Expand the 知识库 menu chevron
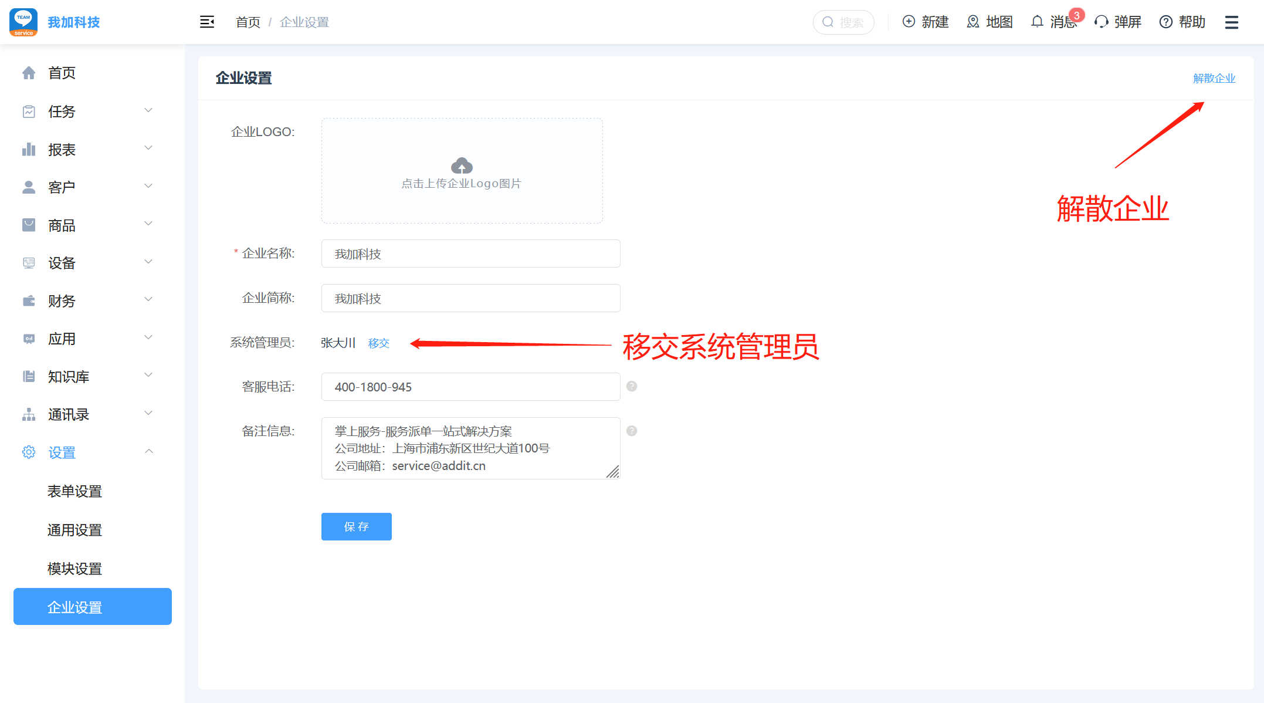This screenshot has width=1264, height=703. pyautogui.click(x=148, y=376)
